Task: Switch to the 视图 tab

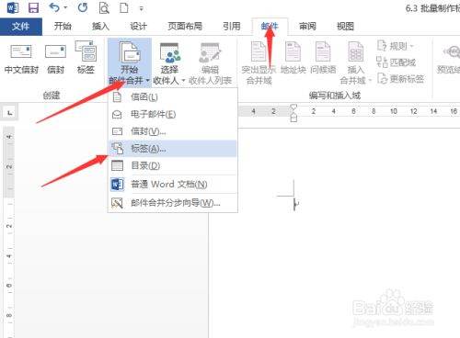Action: tap(345, 27)
